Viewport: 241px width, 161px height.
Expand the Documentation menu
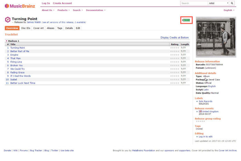(96, 10)
